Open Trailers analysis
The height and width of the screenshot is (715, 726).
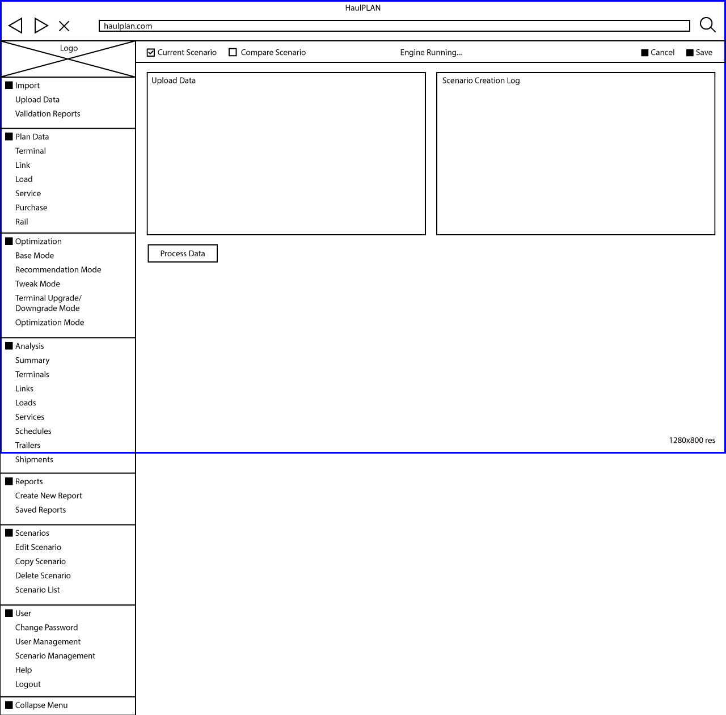[28, 446]
